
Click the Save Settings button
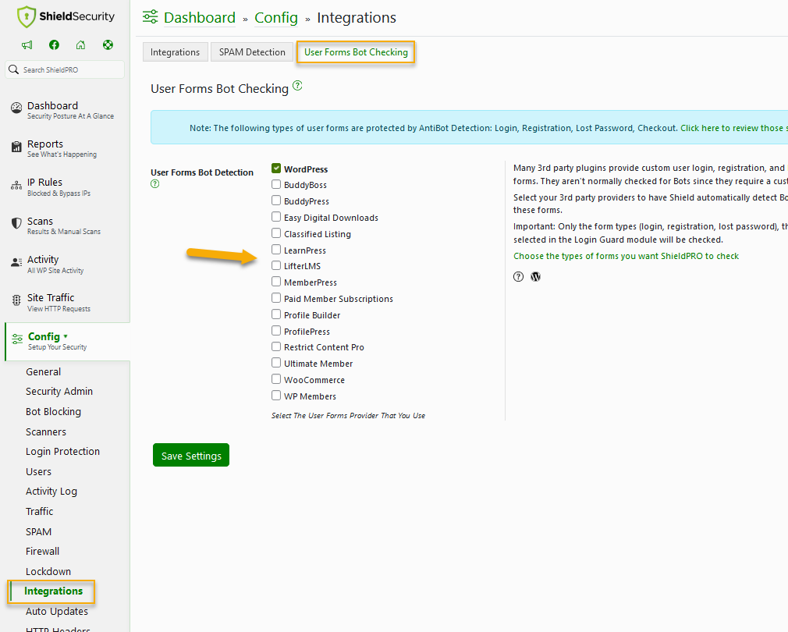coord(190,454)
